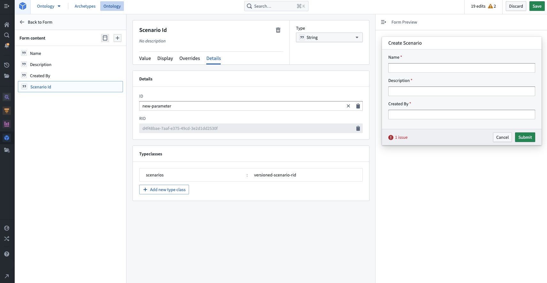Screen dimensions: 547x283
Task: Delete the Scenario Id parameter via trash icon
Action: [278, 30]
